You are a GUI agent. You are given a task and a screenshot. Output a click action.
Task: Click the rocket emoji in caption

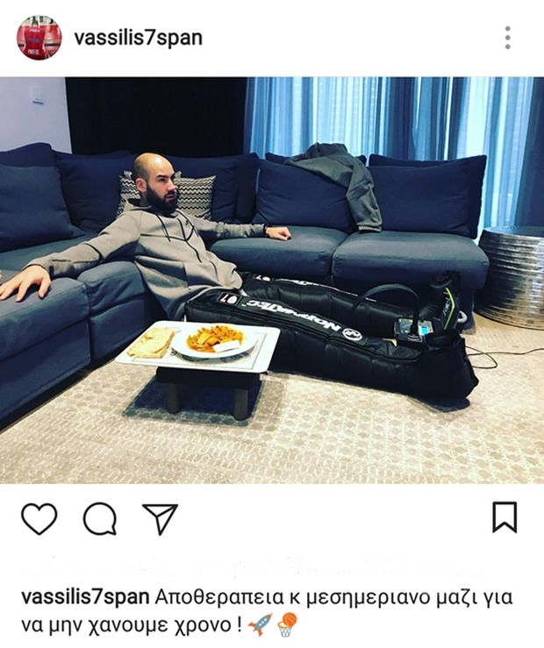(260, 625)
